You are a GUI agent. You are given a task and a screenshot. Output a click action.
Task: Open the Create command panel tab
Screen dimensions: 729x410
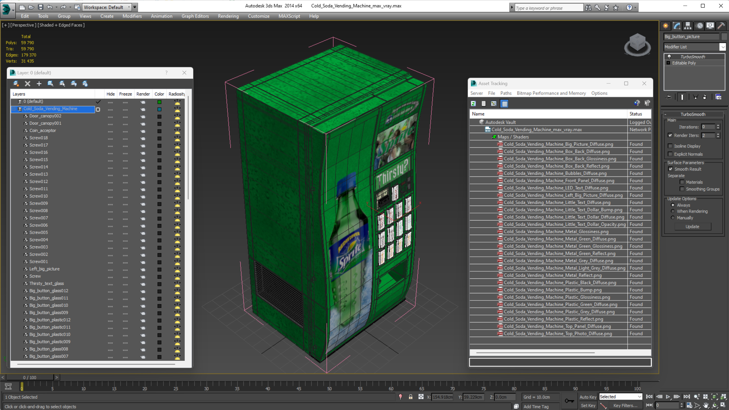tap(666, 26)
